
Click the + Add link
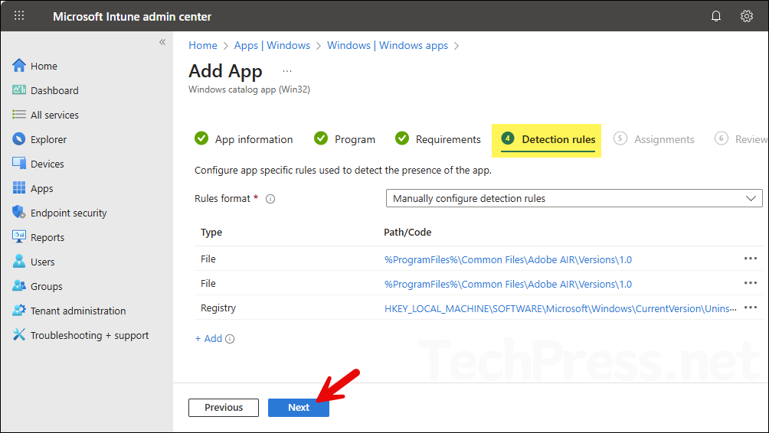pyautogui.click(x=208, y=338)
